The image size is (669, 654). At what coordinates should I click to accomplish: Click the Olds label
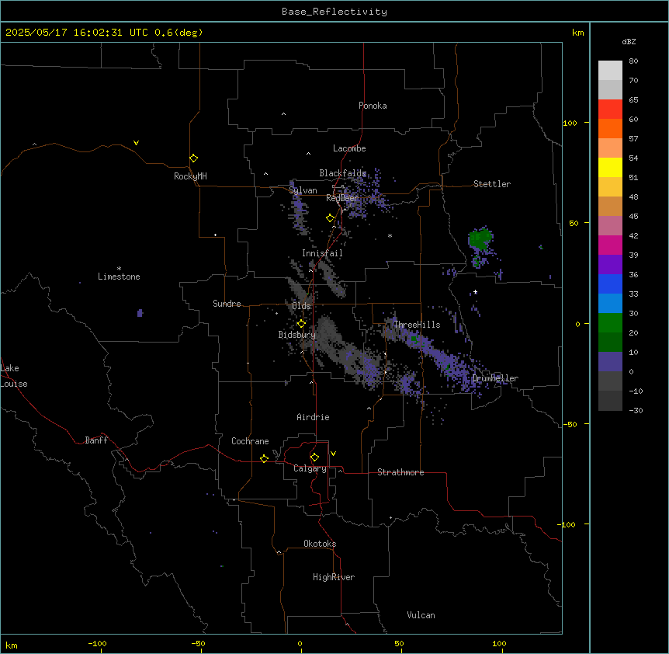tap(301, 306)
